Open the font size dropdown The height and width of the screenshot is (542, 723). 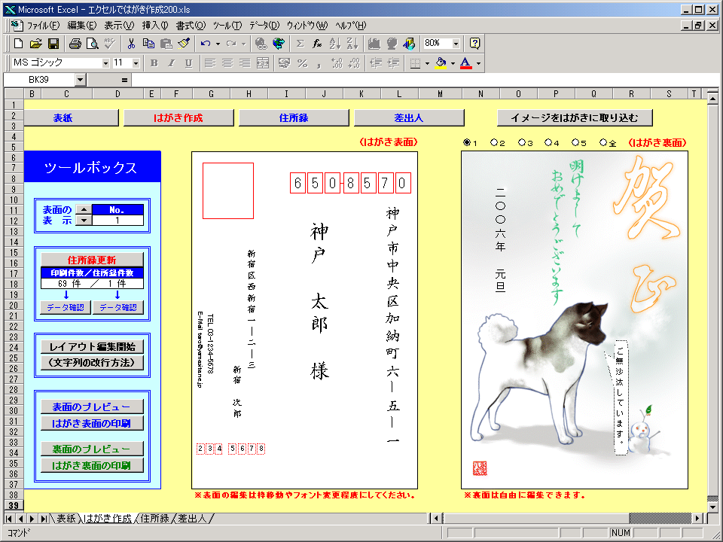[136, 63]
